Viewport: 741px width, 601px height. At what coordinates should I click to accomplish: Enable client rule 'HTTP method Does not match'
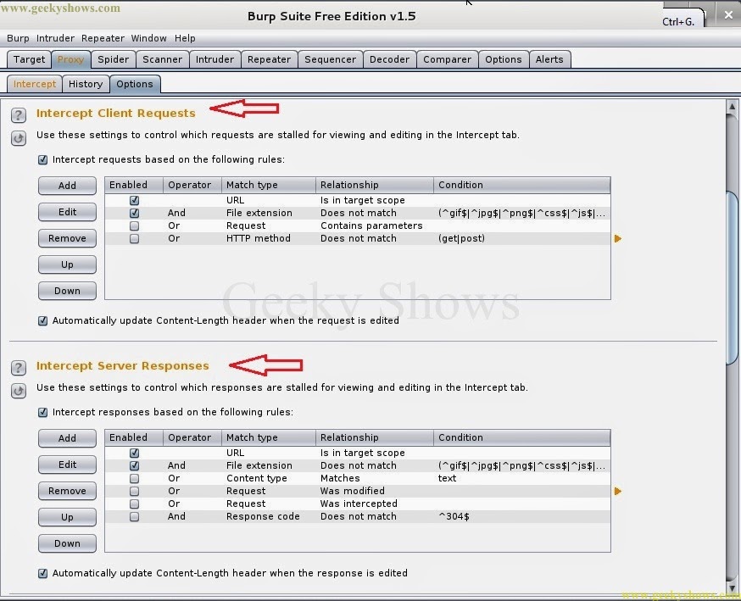click(x=134, y=238)
